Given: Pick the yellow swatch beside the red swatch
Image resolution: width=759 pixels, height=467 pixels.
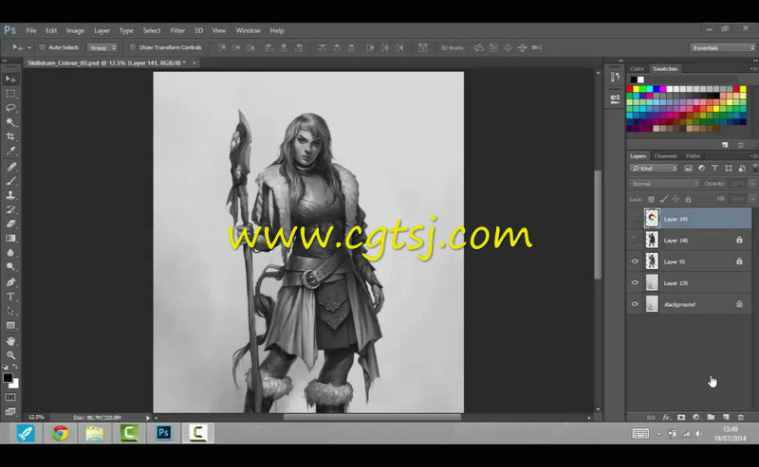Looking at the screenshot, I should 636,89.
